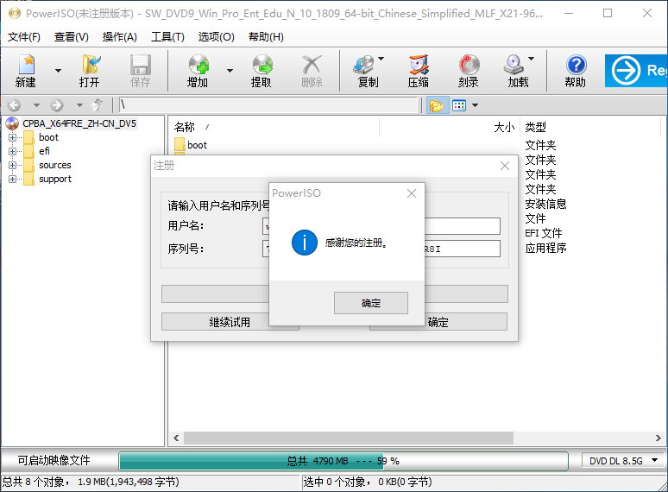Close the PowerISO thank-you message box
This screenshot has height=492, width=668.
point(412,193)
